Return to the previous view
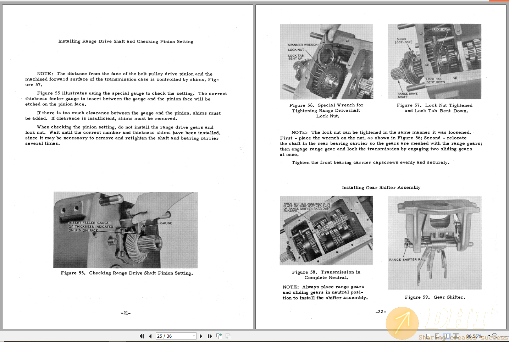The image size is (509, 342). point(219,336)
